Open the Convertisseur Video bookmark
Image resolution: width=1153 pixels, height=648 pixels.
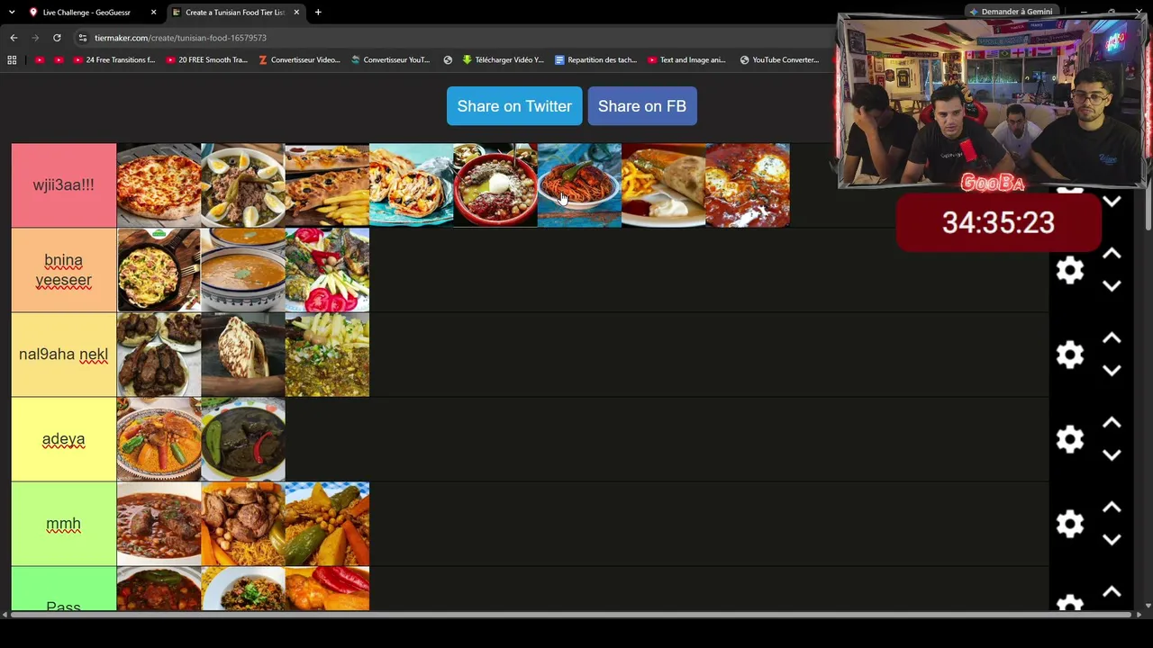click(299, 60)
